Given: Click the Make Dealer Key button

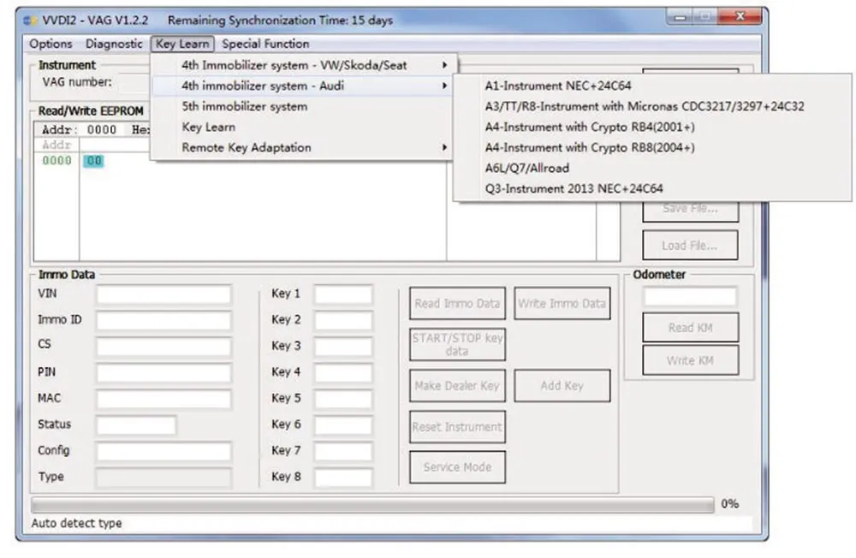Looking at the screenshot, I should point(457,386).
